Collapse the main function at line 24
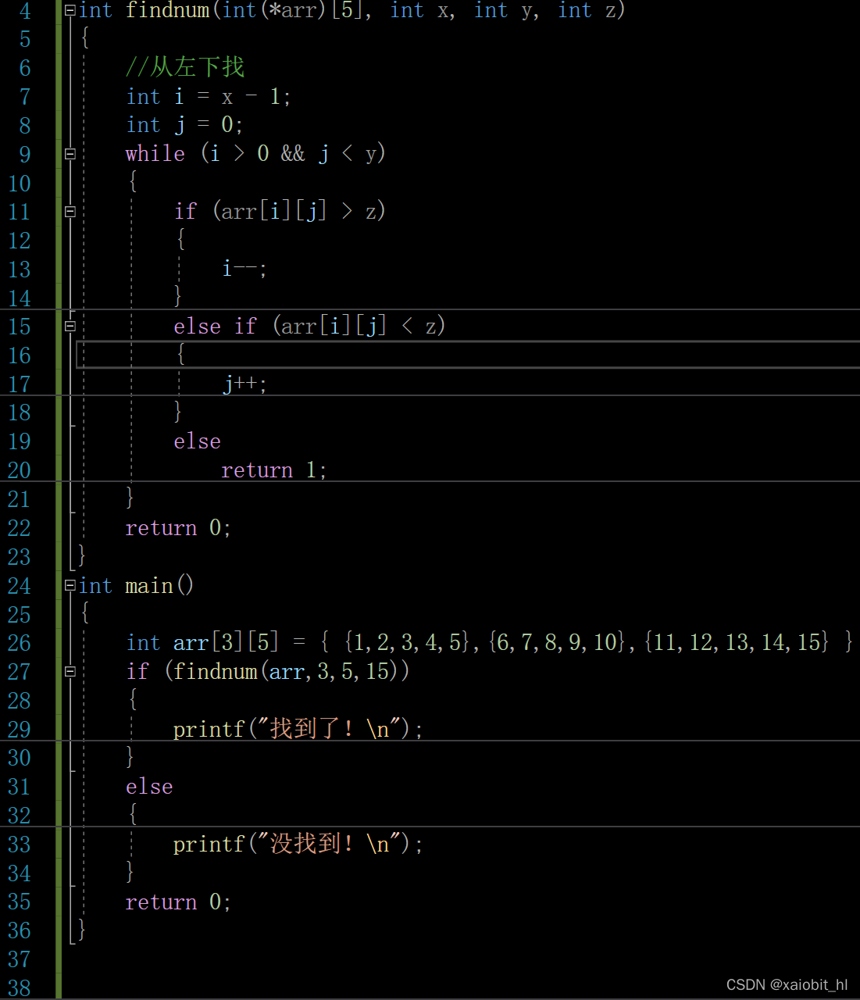This screenshot has height=1000, width=860. pyautogui.click(x=70, y=585)
